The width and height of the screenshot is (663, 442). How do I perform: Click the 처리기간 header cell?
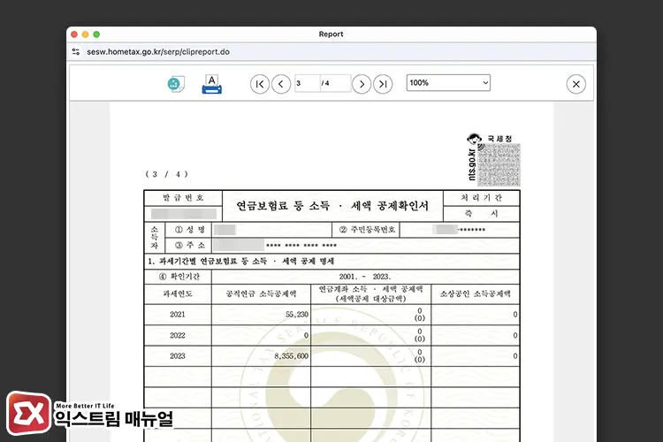481,198
